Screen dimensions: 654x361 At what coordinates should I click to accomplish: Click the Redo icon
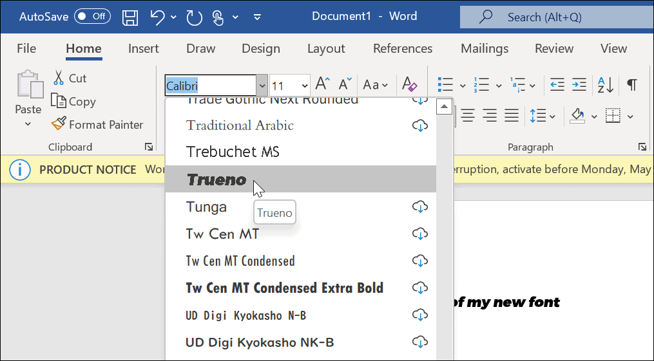194,17
